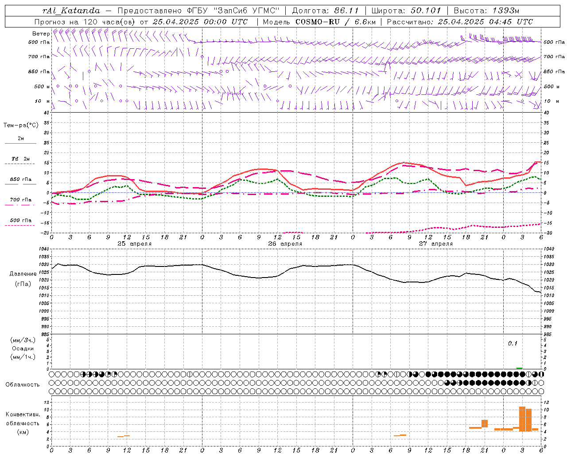The image size is (567, 454).
Task: Click the (гПа) unit under Давление
Action: click(23, 284)
